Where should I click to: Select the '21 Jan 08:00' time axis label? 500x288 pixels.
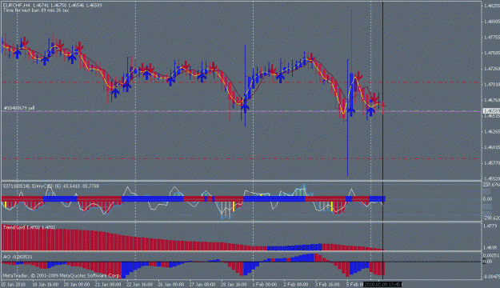[108, 284]
